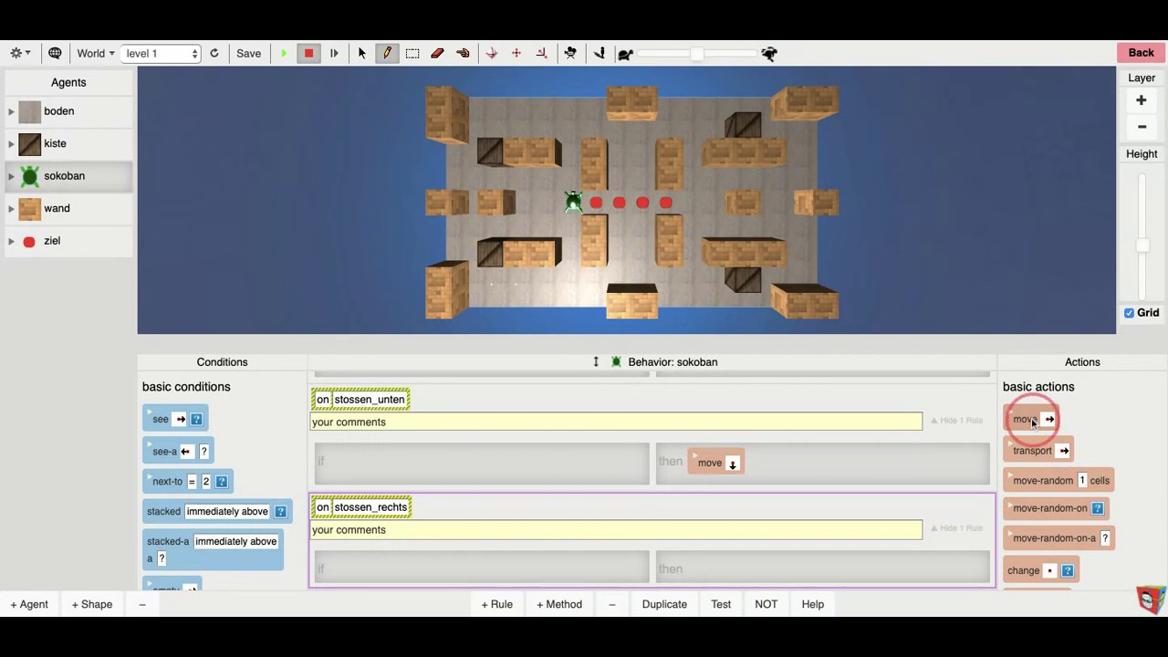The width and height of the screenshot is (1168, 657).
Task: Click the globe speech-bubble icon
Action: pos(55,53)
